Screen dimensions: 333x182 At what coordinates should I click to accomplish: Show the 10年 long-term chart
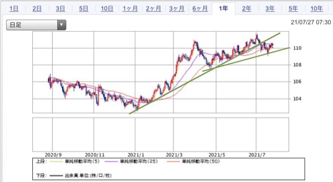pos(317,8)
